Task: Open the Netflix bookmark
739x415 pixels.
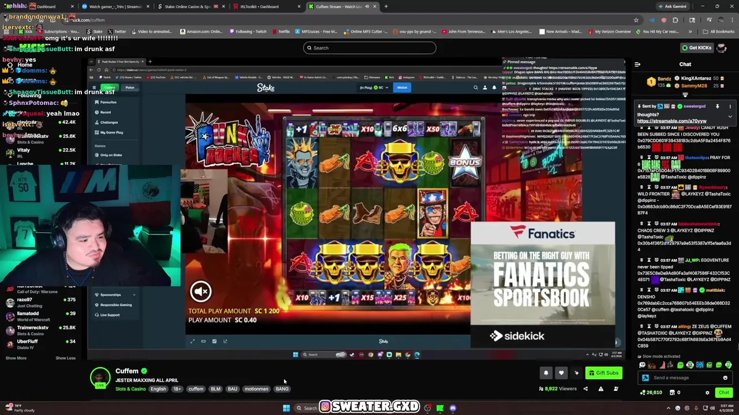Action: [x=281, y=32]
